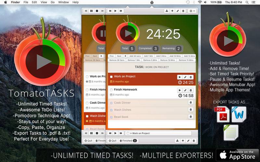The width and height of the screenshot is (260, 162).
Task: Delete the completed Wash Dishes task in front window
Action: 191,110
